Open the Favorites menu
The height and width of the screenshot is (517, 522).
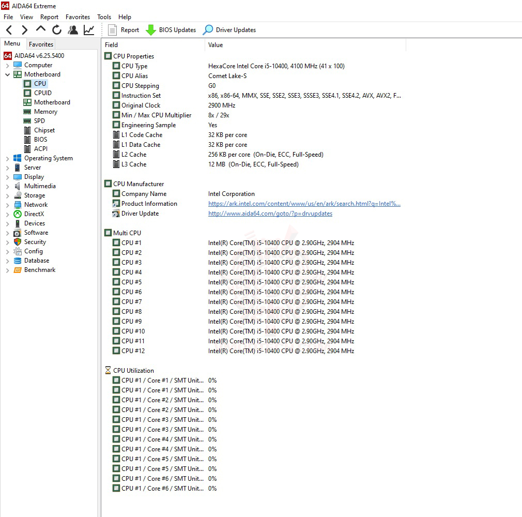click(x=78, y=17)
